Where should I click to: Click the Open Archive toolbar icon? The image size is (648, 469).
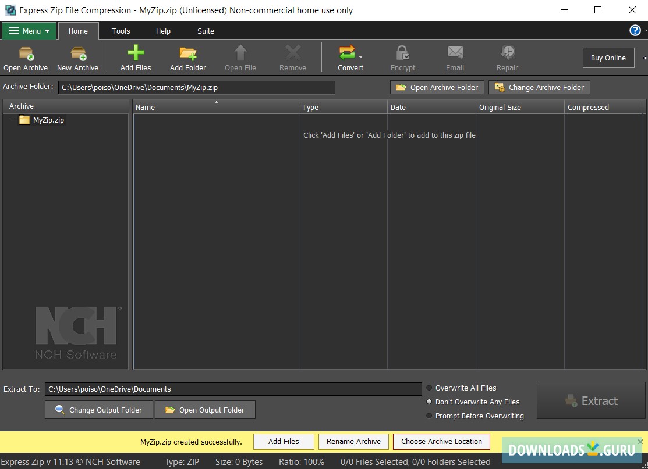[x=26, y=53]
